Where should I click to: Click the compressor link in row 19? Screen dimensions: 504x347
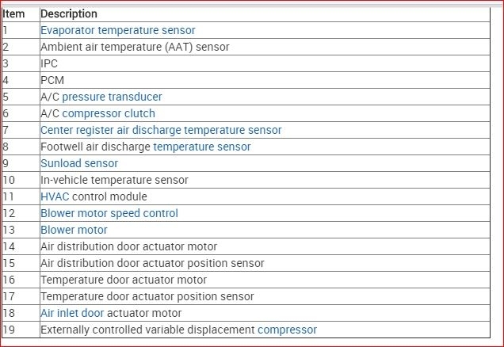point(287,330)
